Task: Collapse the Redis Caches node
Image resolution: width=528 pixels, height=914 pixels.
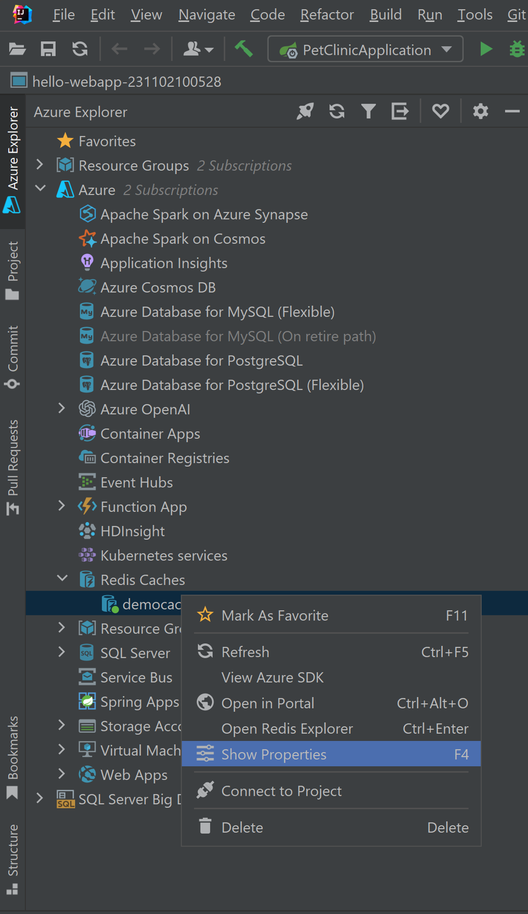Action: (62, 579)
